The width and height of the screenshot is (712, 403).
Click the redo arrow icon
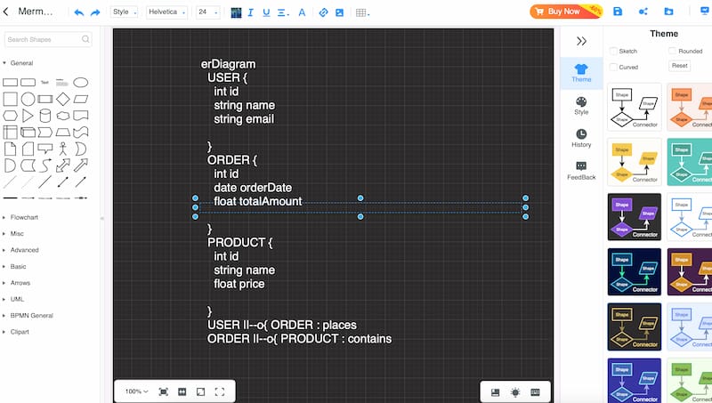pos(95,12)
